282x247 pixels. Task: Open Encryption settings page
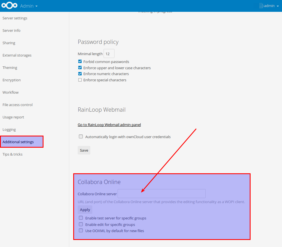(x=12, y=80)
